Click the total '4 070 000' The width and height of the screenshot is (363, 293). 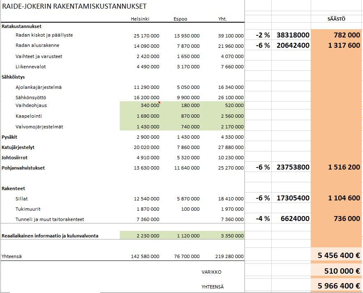[232, 56]
